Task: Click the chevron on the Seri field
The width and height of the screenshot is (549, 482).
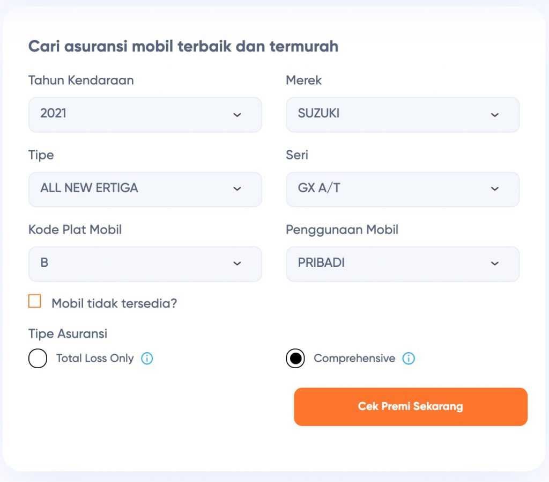Action: [x=495, y=189]
